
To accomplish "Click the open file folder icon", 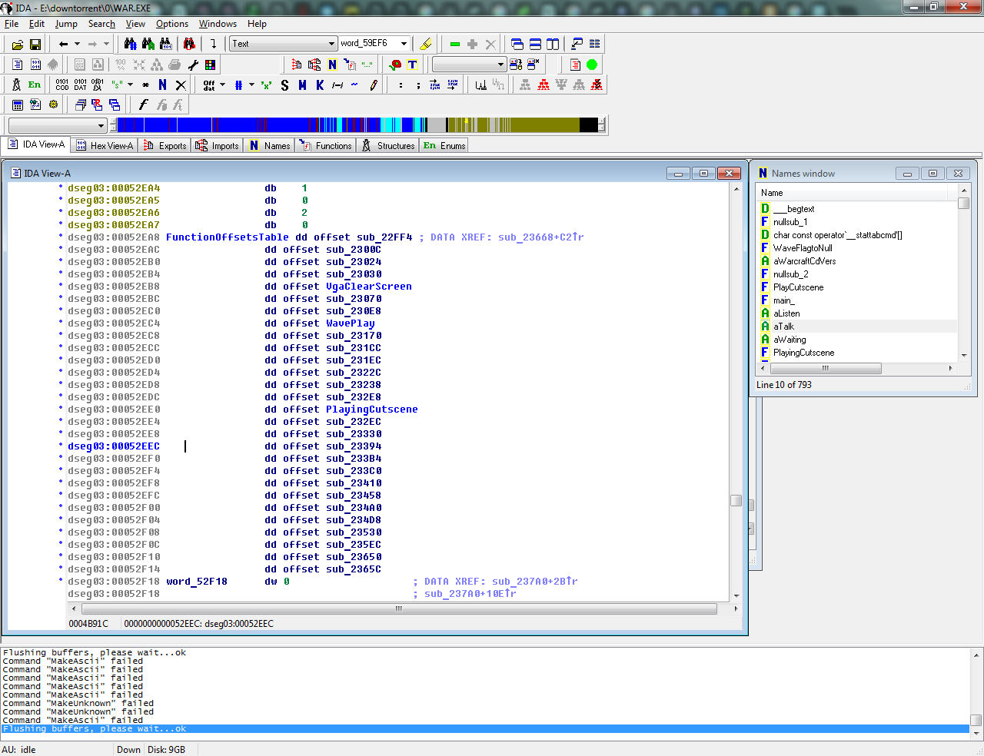I will click(x=17, y=45).
